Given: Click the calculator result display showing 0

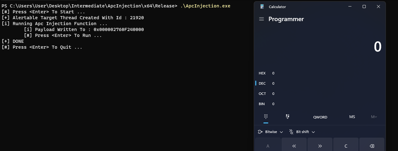Looking at the screenshot, I should (377, 47).
